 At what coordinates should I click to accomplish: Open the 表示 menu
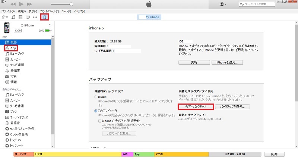point(33,11)
